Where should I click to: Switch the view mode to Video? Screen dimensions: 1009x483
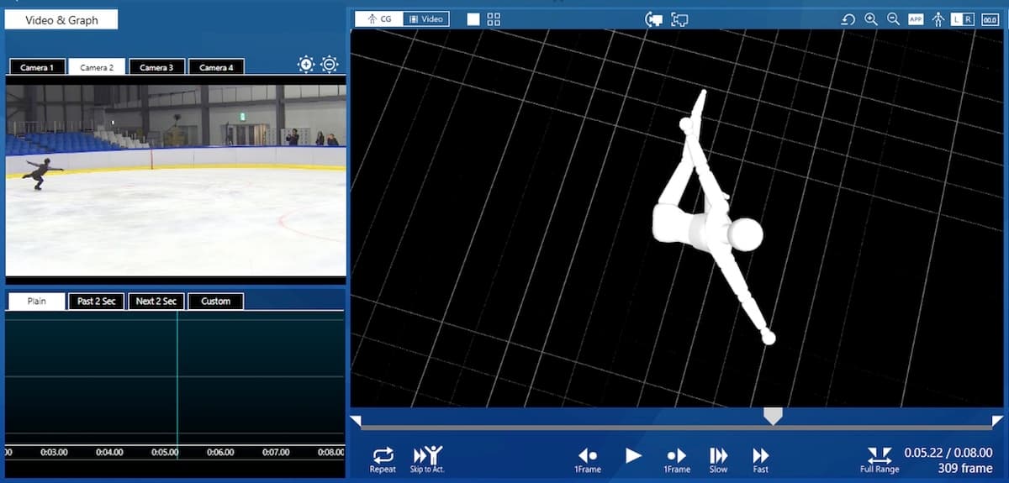(x=425, y=18)
